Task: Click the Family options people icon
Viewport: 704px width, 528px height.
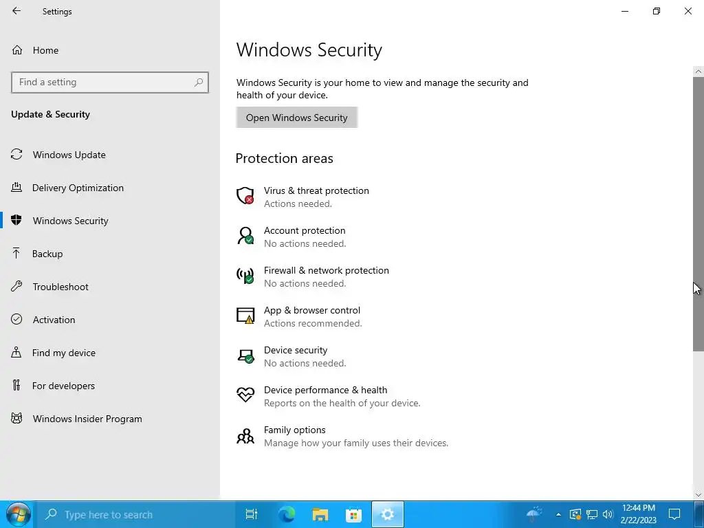Action: (x=245, y=435)
